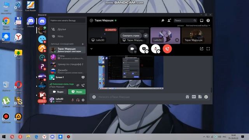This screenshot has height=140, width=249.
Task: Create new DM with the plus icon
Action: coord(83,44)
